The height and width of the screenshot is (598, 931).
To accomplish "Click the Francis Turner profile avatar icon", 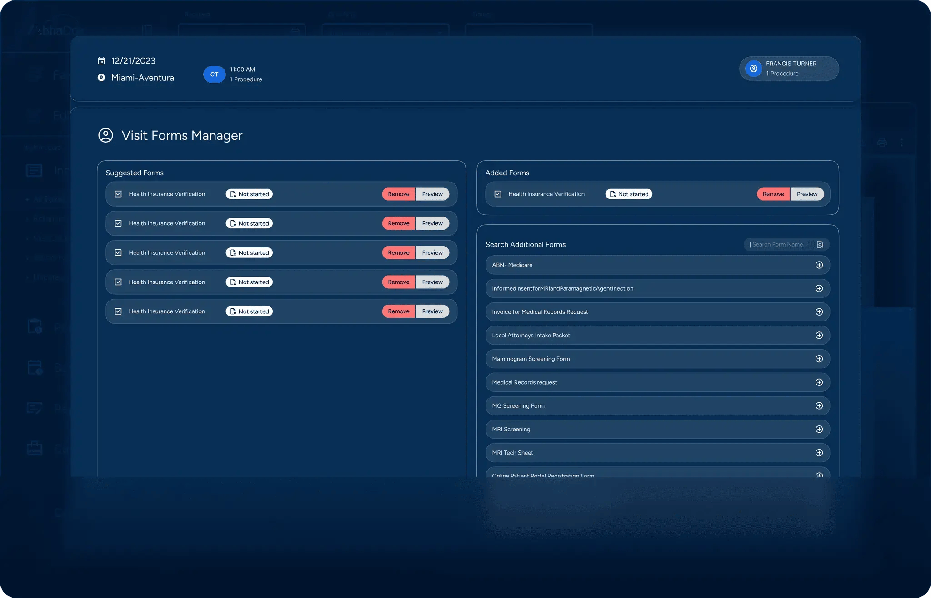I will 753,69.
